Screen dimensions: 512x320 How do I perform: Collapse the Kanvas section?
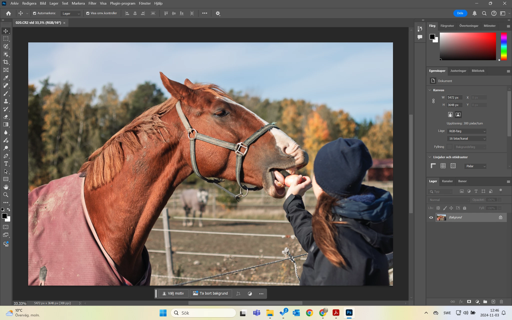pyautogui.click(x=430, y=90)
